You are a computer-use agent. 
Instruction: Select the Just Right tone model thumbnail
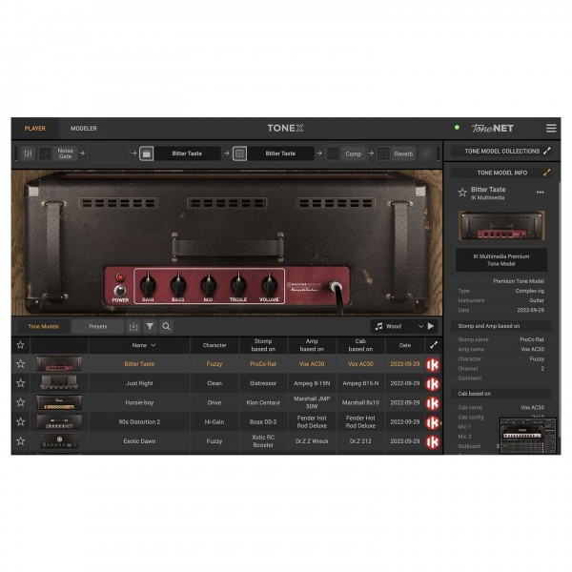tap(59, 383)
